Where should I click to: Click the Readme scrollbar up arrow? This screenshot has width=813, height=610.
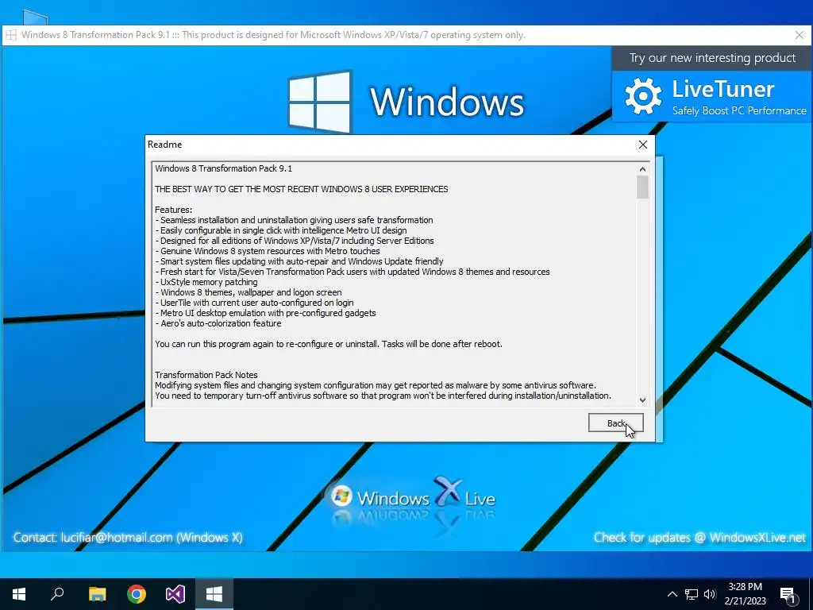pos(642,169)
